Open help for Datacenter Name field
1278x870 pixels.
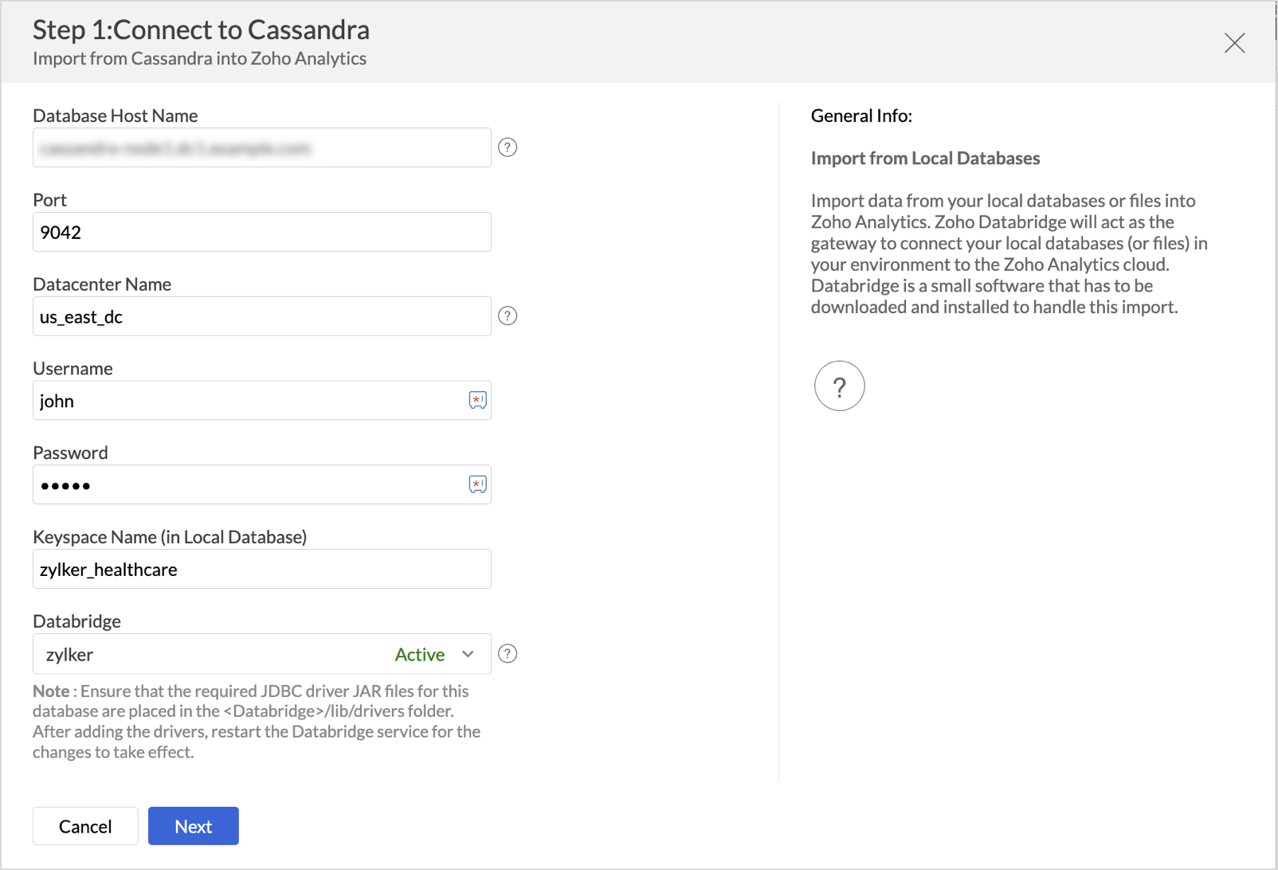click(x=508, y=316)
